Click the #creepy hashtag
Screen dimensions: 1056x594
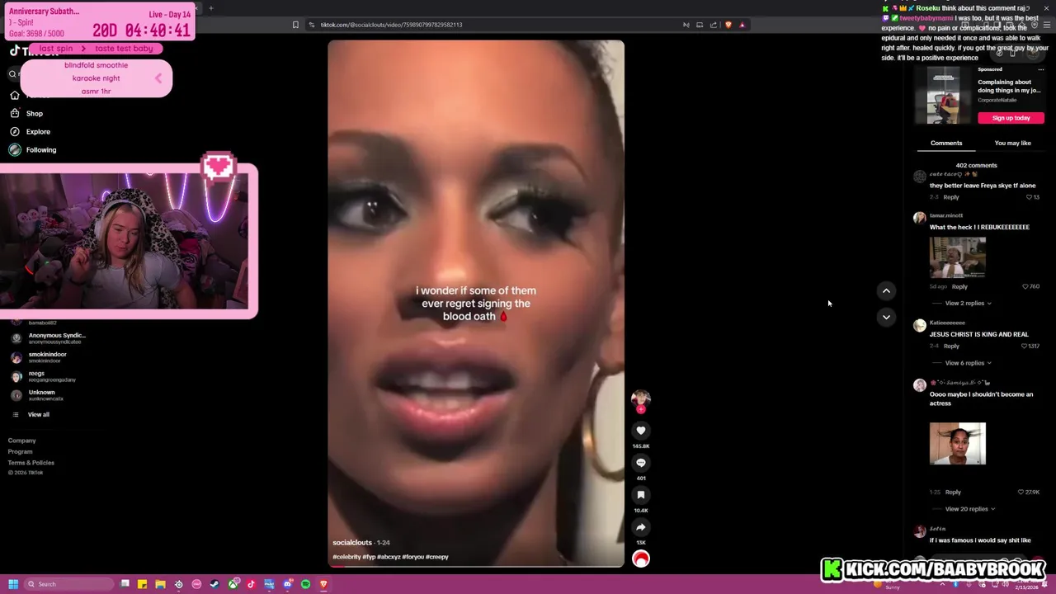pyautogui.click(x=437, y=557)
